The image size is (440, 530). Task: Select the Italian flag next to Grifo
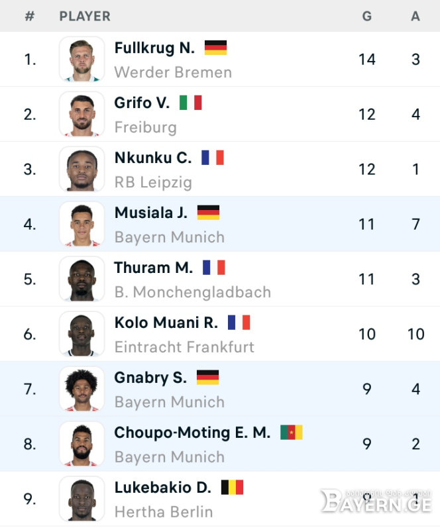click(x=190, y=103)
